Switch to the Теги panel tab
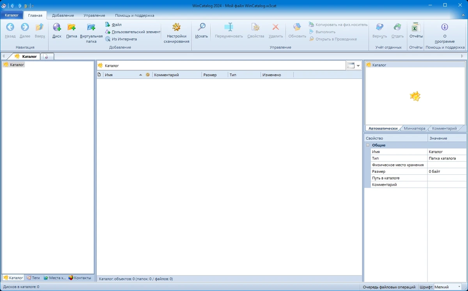 pyautogui.click(x=33, y=278)
